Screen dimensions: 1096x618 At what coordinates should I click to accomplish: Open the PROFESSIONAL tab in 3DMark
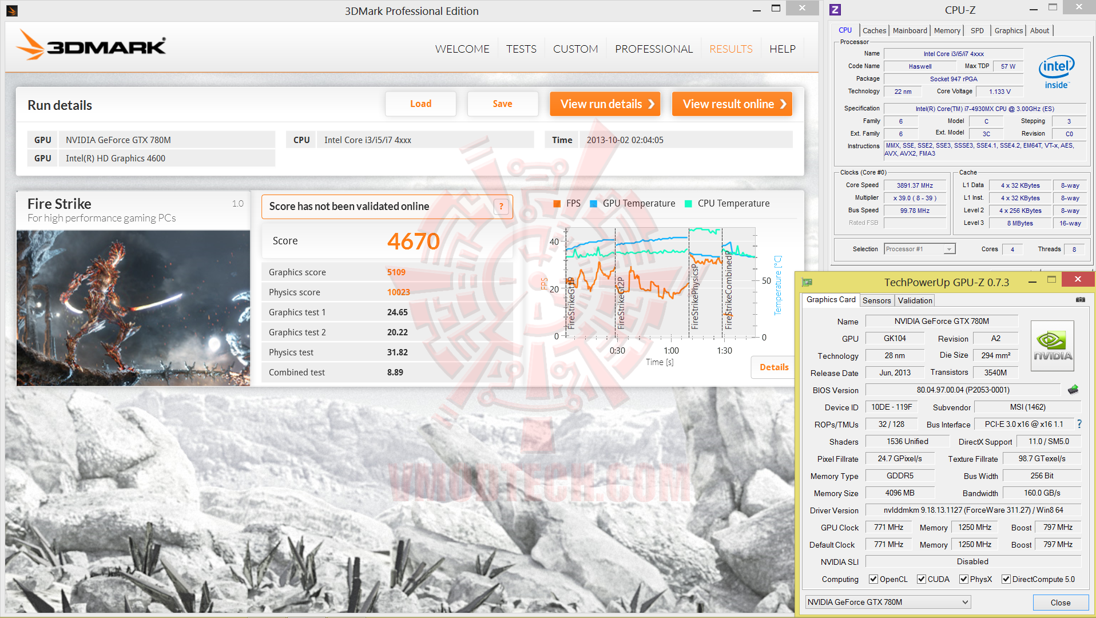[x=654, y=49]
